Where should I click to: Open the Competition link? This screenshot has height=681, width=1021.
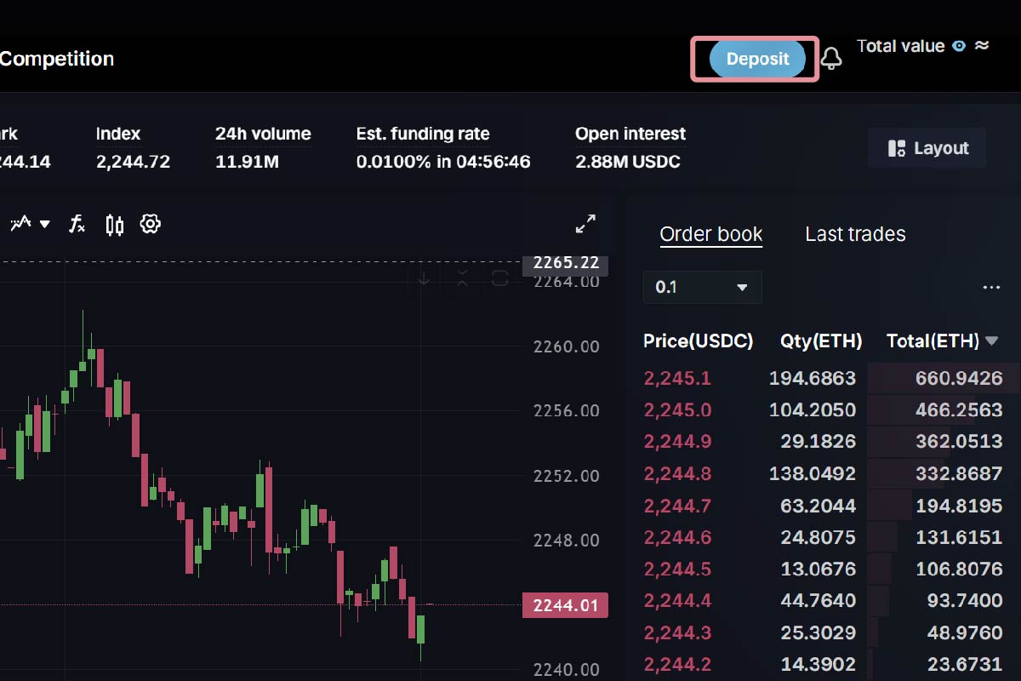coord(56,59)
